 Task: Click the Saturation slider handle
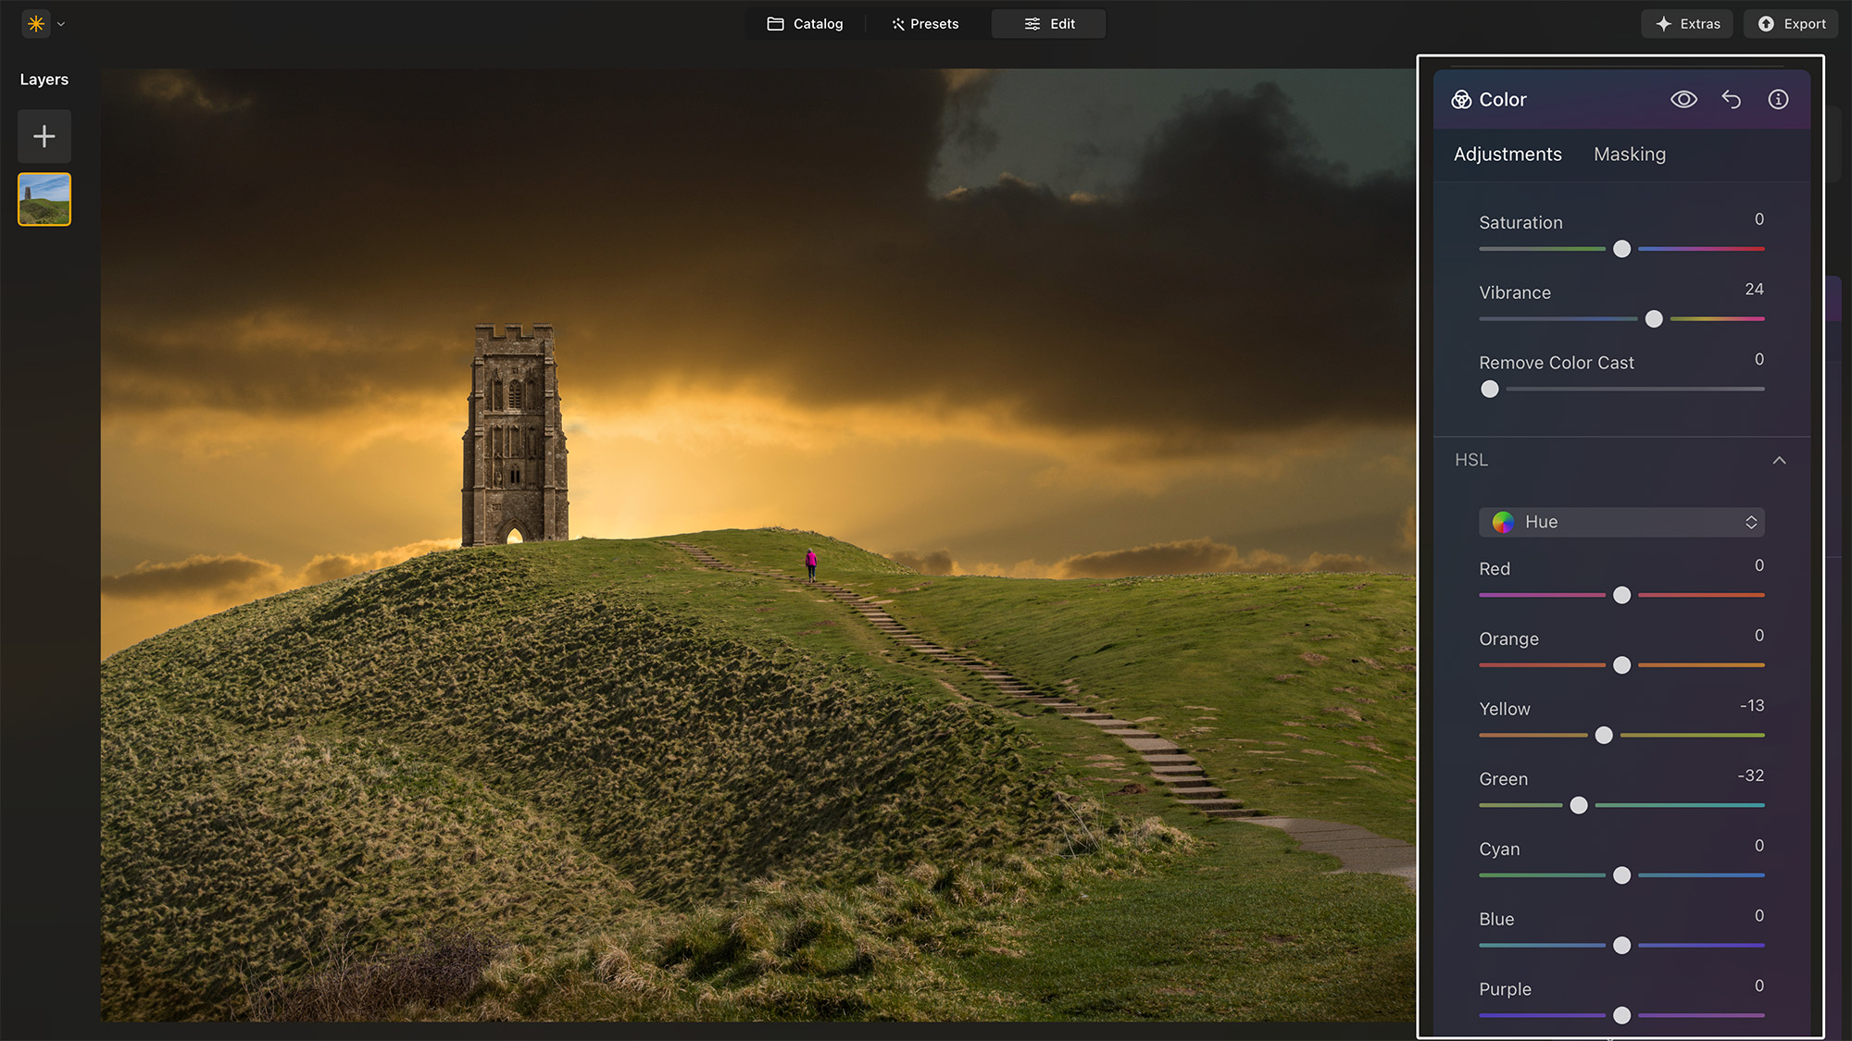1621,249
